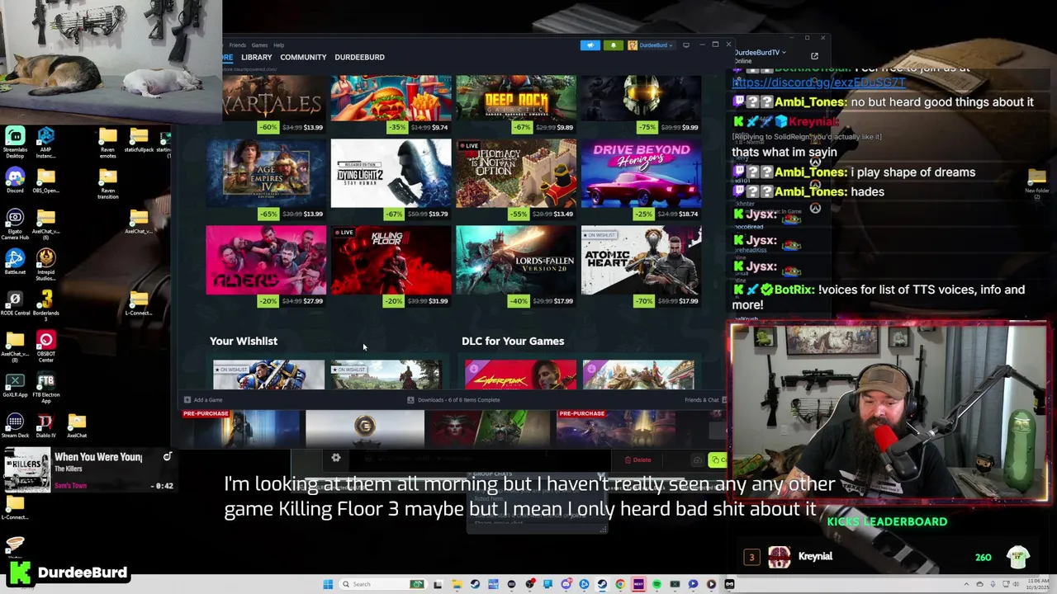
Task: Open FTB Electron App shortcut
Action: pyautogui.click(x=46, y=389)
